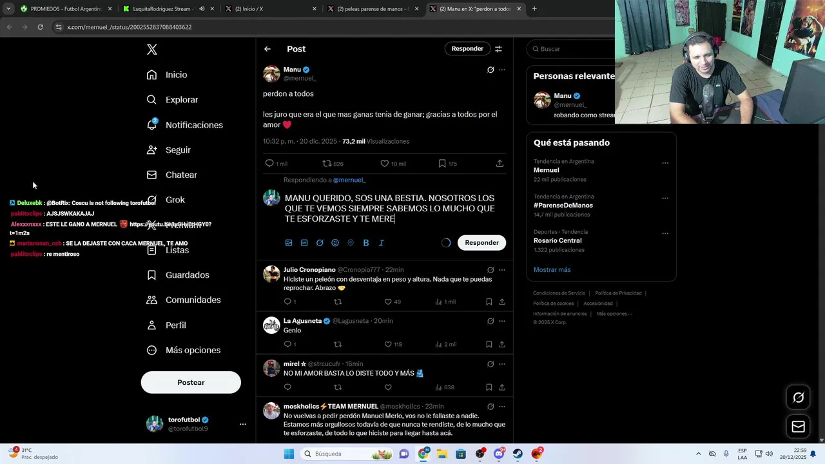Image resolution: width=825 pixels, height=464 pixels.
Task: Open more options on Julio Cronopiano reply
Action: [502, 270]
